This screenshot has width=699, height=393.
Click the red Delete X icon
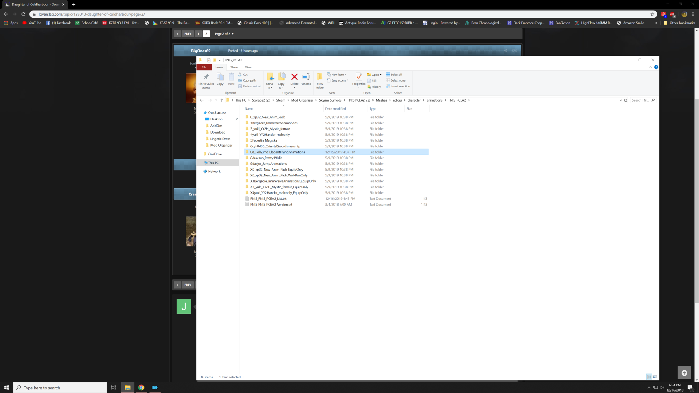point(294,77)
